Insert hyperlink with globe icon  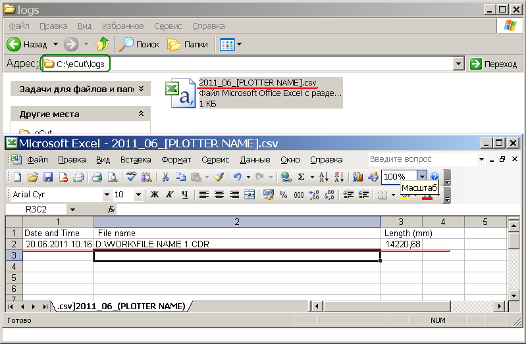coord(286,177)
